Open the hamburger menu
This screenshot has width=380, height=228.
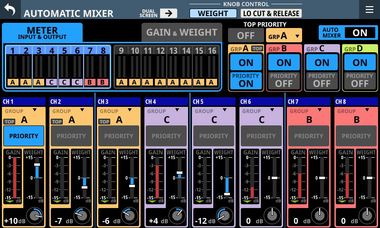tap(369, 9)
